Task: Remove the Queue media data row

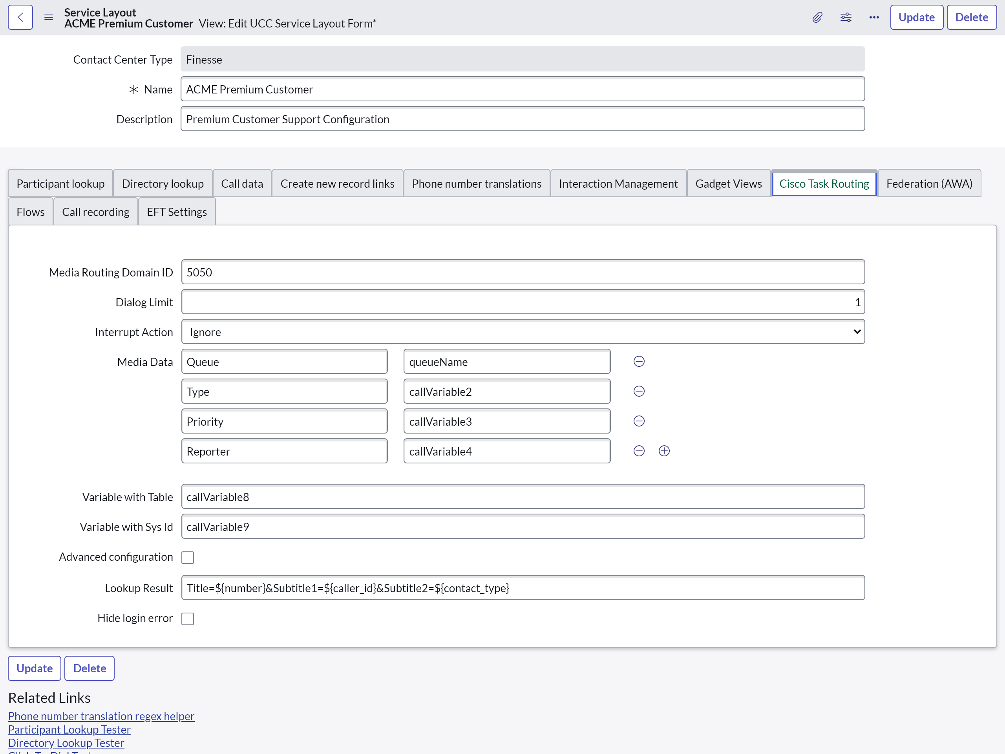Action: (639, 361)
